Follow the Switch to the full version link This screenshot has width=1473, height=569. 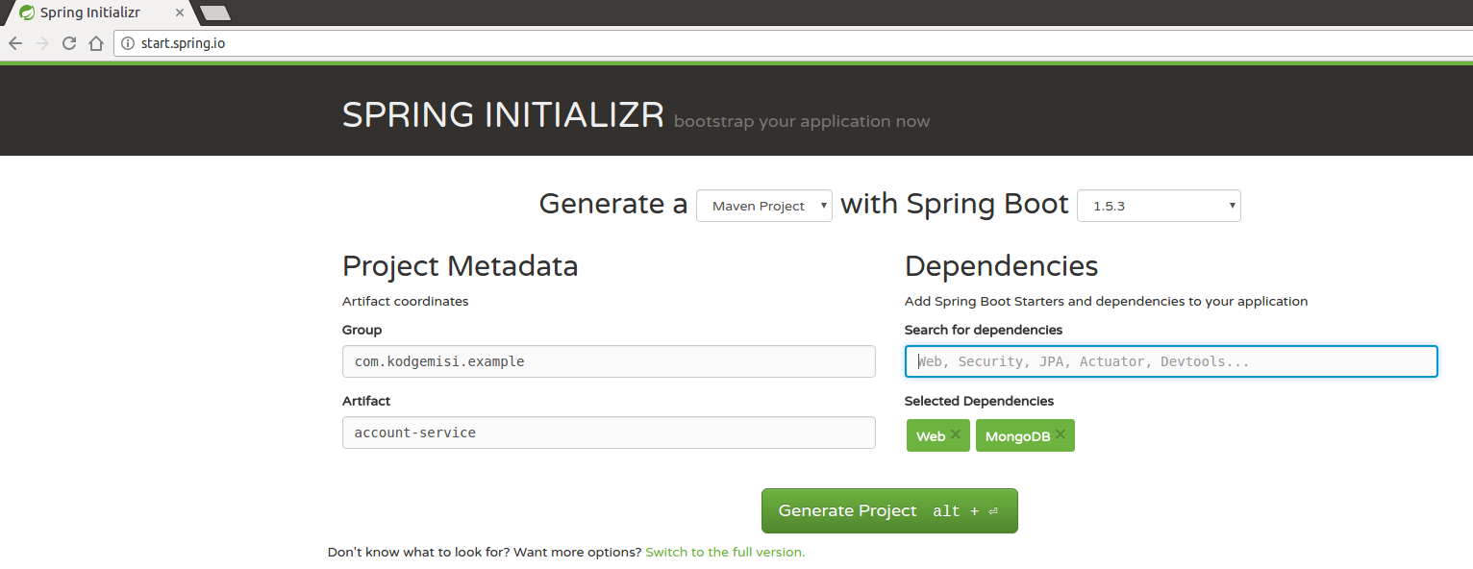tap(725, 553)
